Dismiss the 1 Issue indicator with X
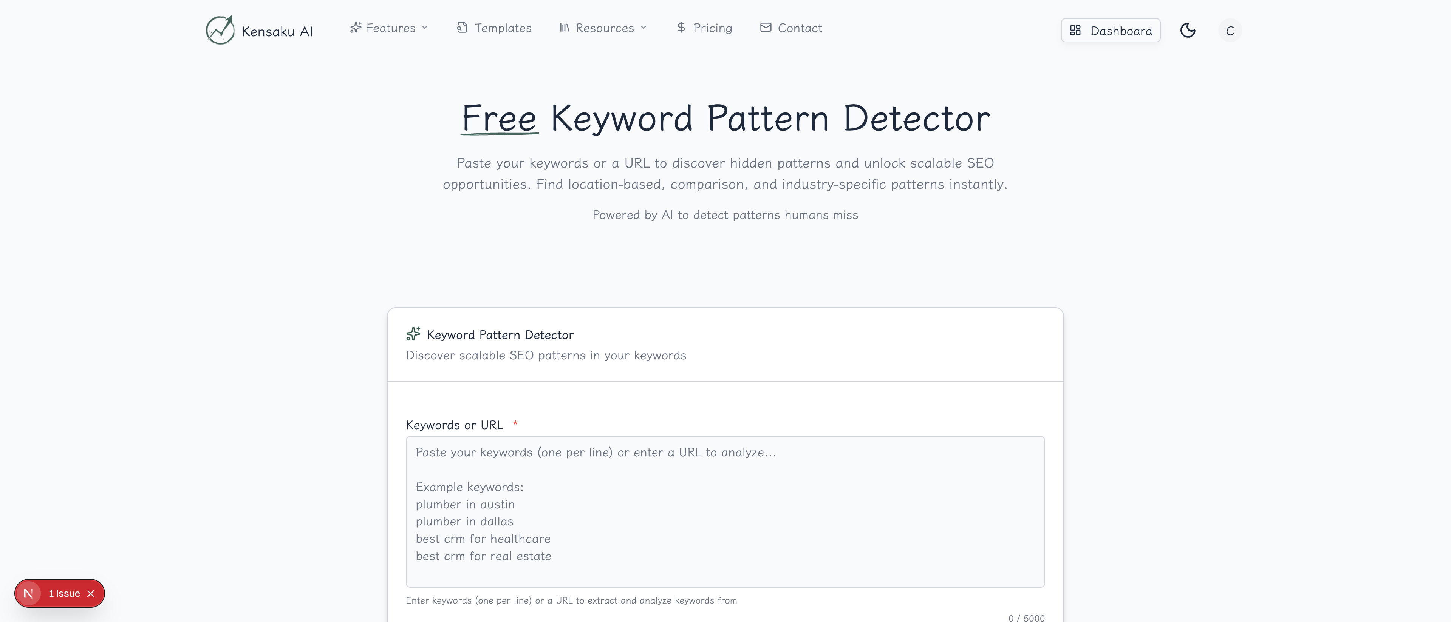Image resolution: width=1451 pixels, height=622 pixels. coord(91,593)
